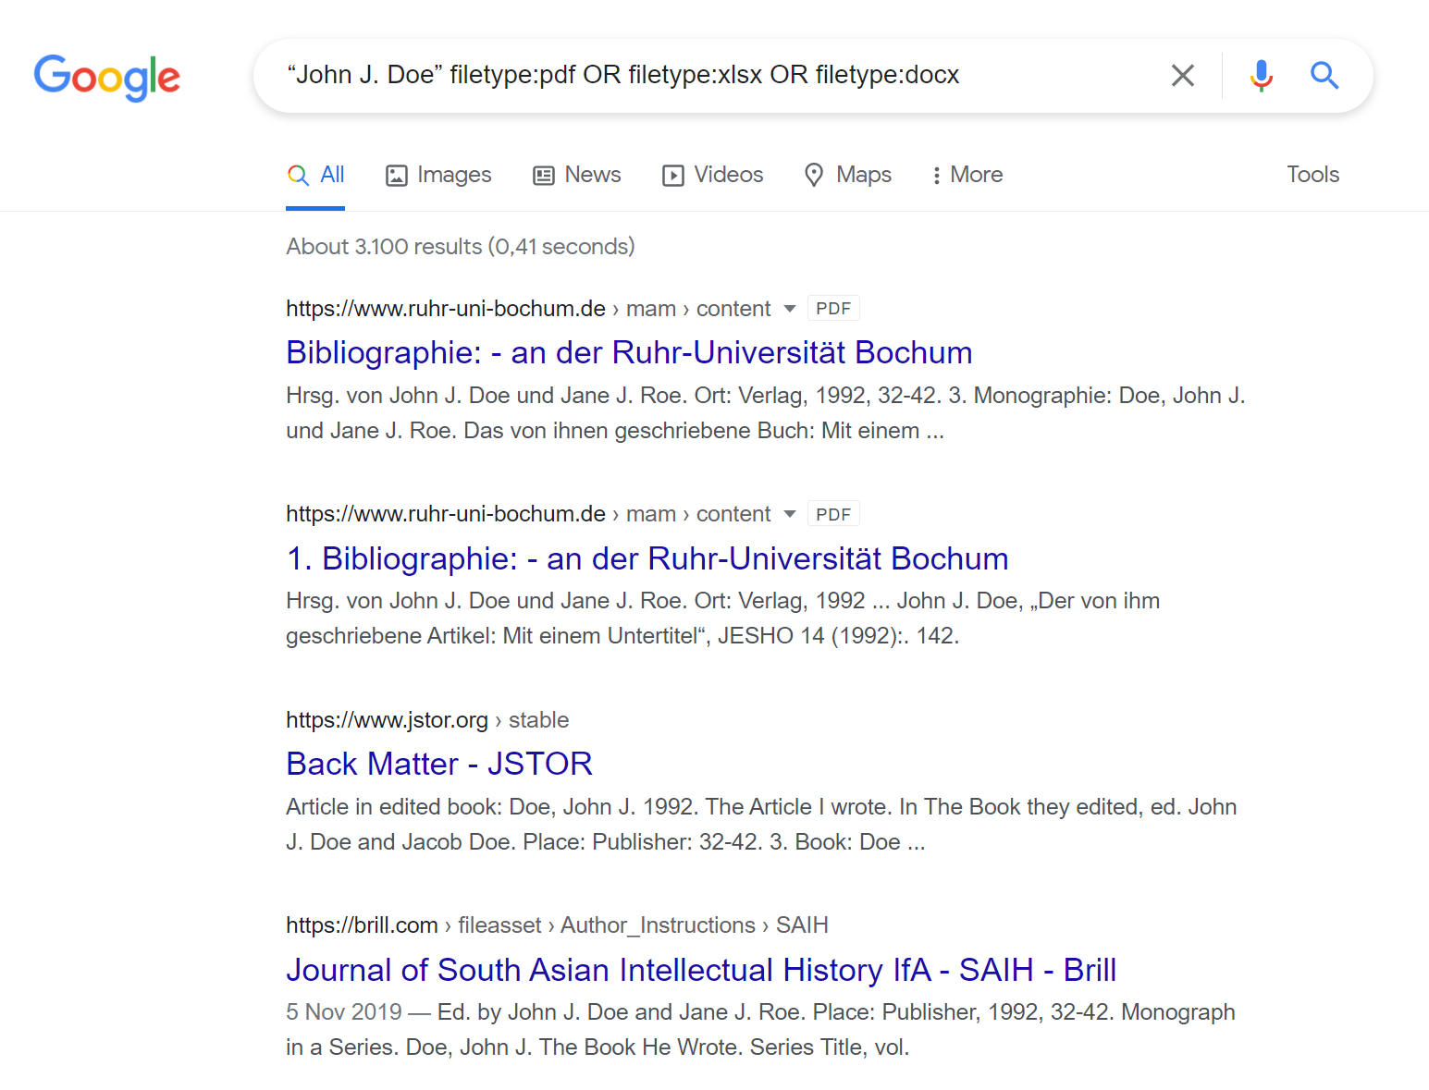The height and width of the screenshot is (1090, 1429).
Task: Switch to the Videos tab
Action: coord(712,175)
